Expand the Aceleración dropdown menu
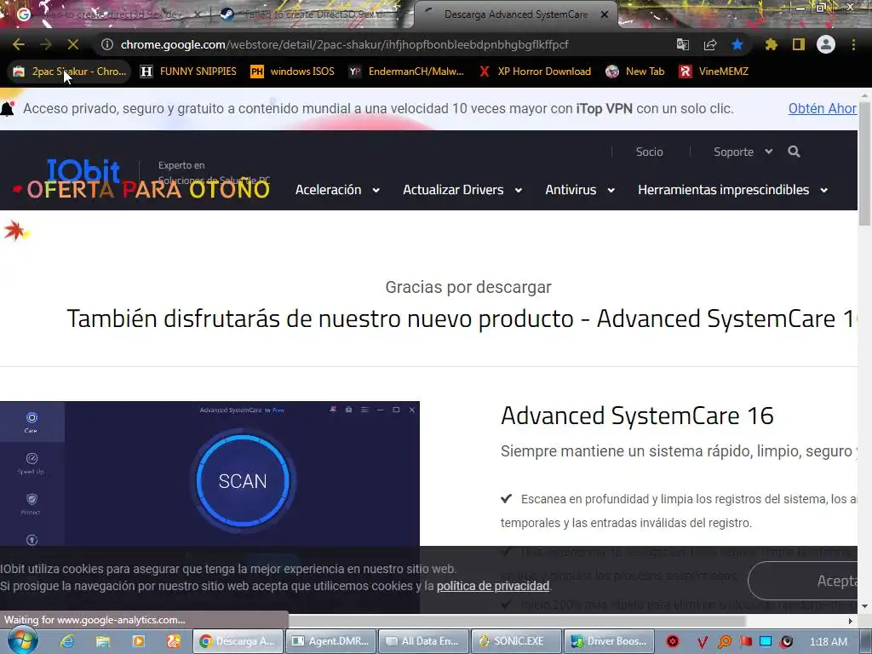The width and height of the screenshot is (872, 654). point(337,190)
